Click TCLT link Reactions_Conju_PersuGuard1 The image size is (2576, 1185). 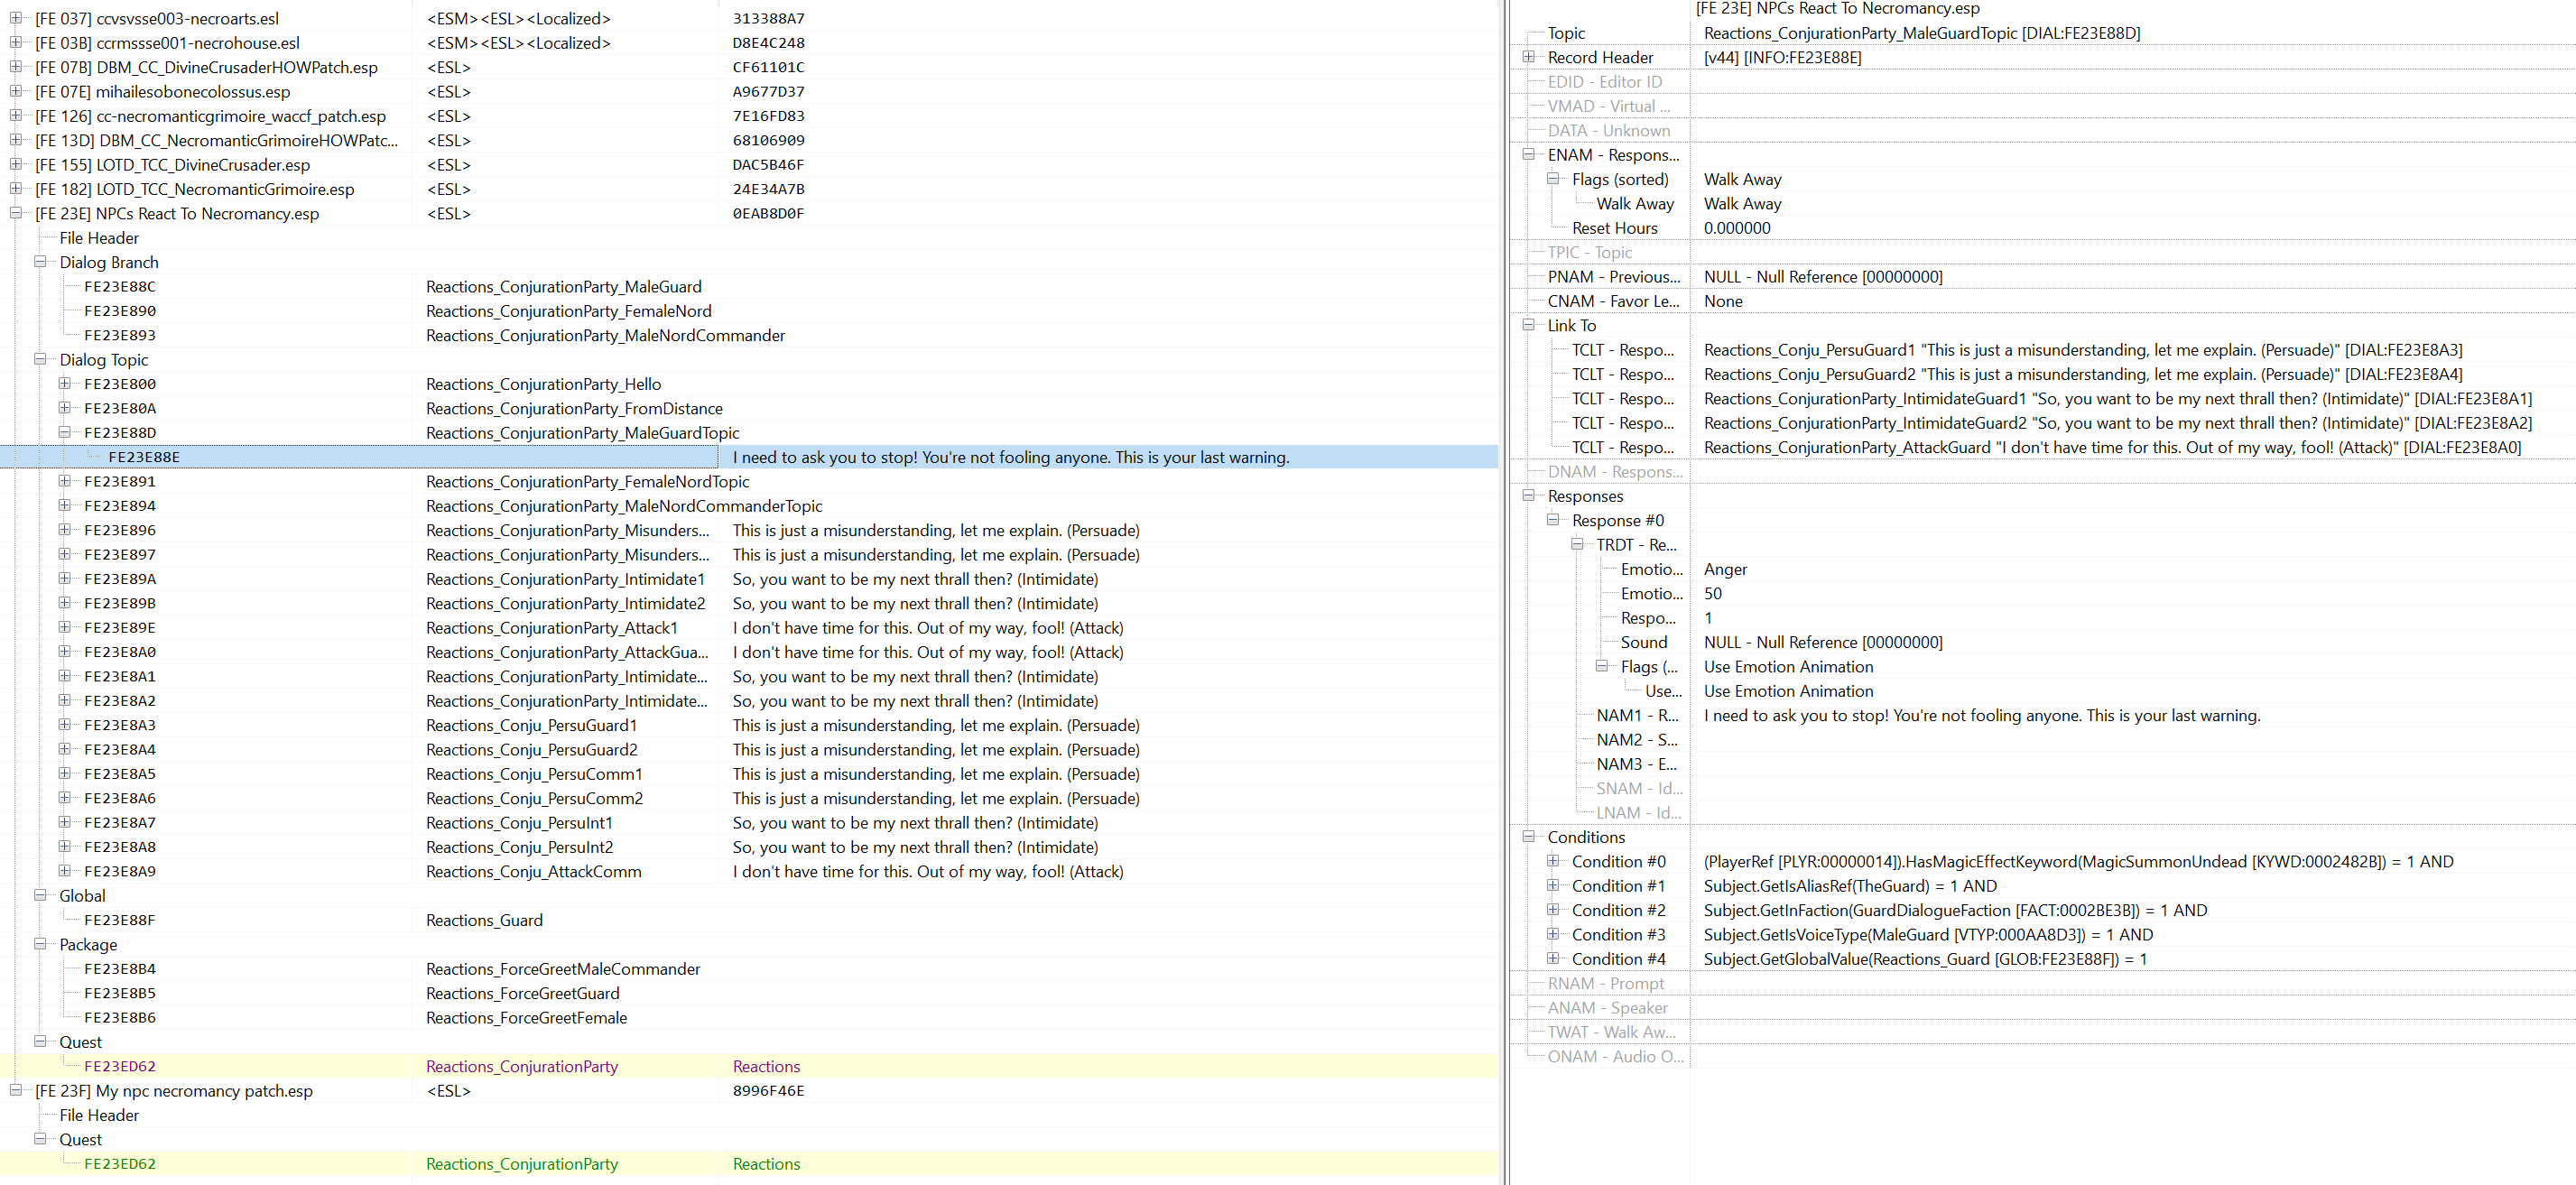pyautogui.click(x=2083, y=350)
